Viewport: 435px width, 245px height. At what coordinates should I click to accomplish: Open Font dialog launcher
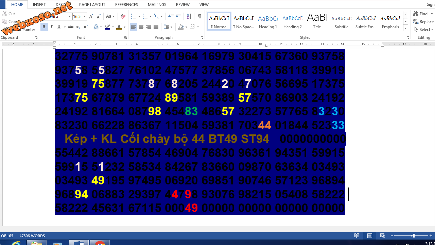125,38
